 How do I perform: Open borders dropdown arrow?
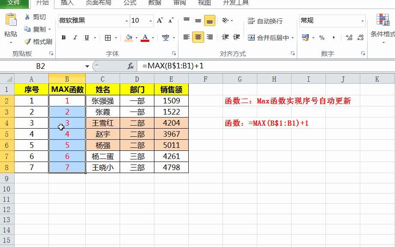click(116, 38)
